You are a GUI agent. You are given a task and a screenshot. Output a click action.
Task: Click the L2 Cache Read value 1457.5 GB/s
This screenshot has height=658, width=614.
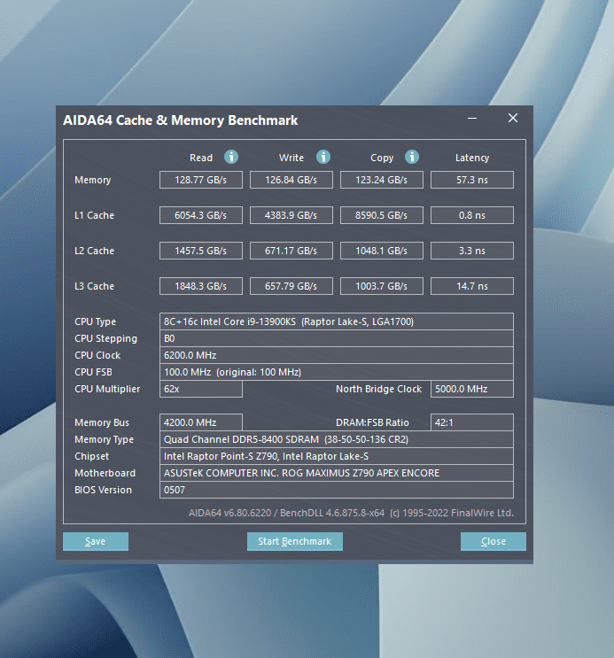click(201, 251)
